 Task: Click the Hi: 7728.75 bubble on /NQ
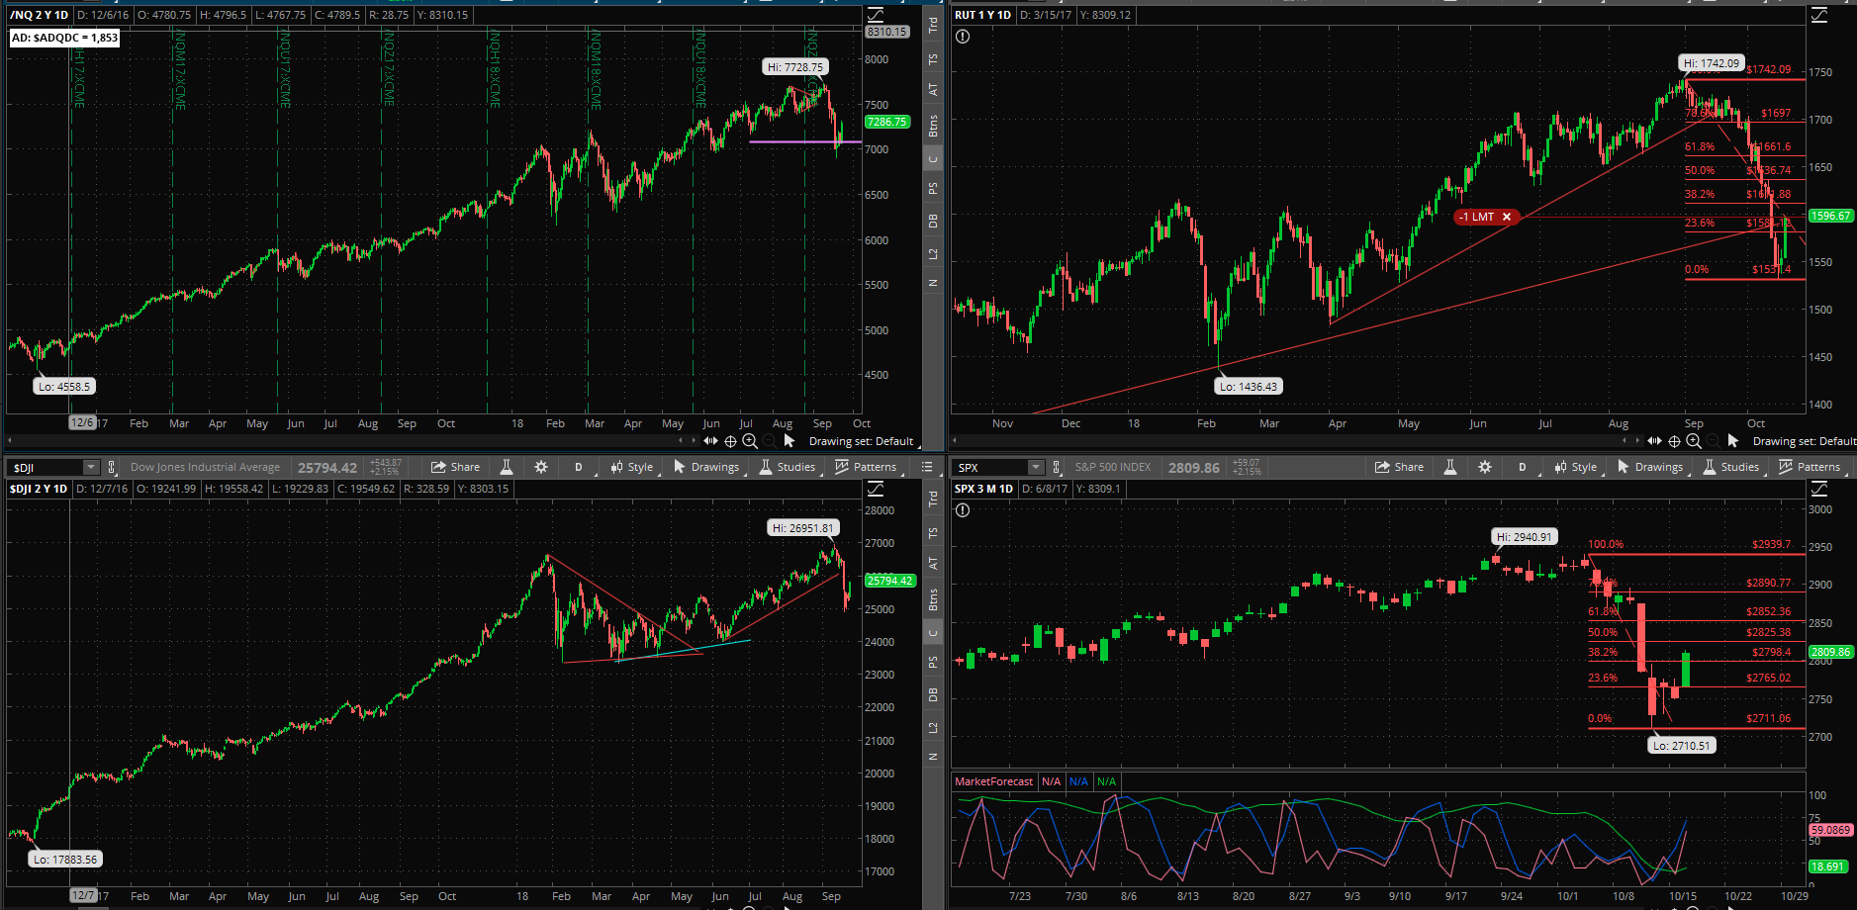click(795, 67)
